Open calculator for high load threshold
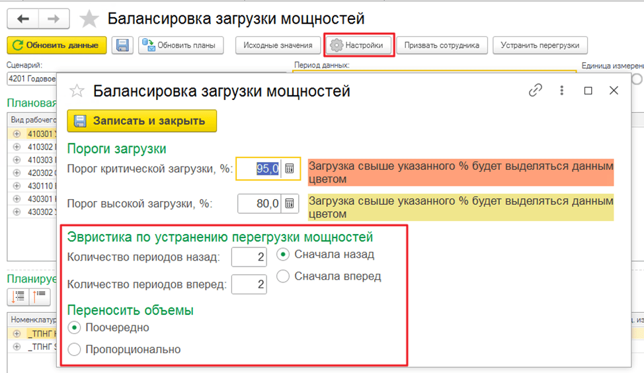Screen dimensions: 644x373 (x=290, y=203)
